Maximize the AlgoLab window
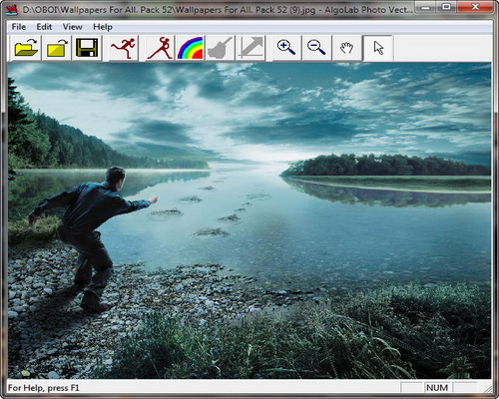Viewport: 499px width, 399px height. [447, 7]
